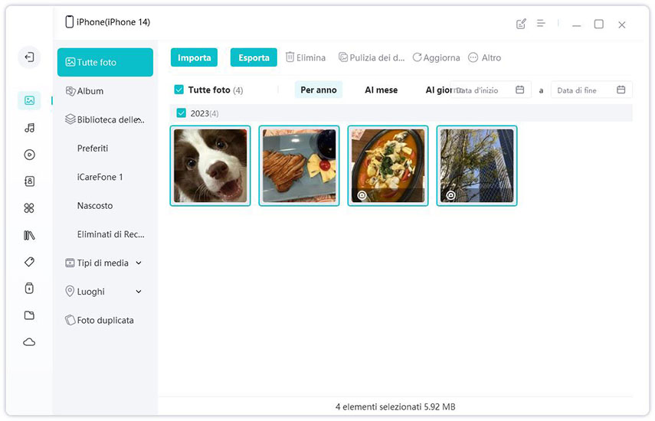Click the Importa button
The image size is (655, 421).
click(x=194, y=57)
